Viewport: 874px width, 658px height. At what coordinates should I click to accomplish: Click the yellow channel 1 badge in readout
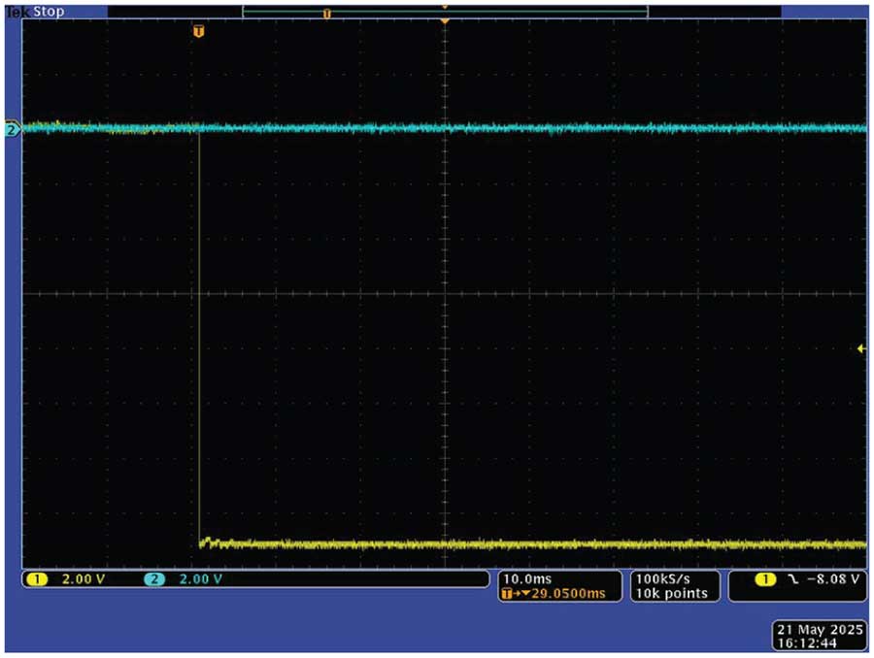coord(38,579)
